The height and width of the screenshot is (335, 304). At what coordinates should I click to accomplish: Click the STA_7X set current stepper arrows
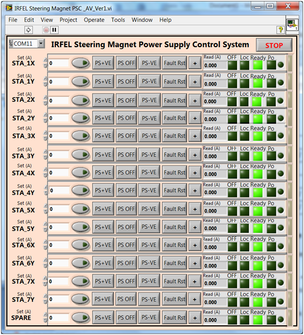coord(45,281)
